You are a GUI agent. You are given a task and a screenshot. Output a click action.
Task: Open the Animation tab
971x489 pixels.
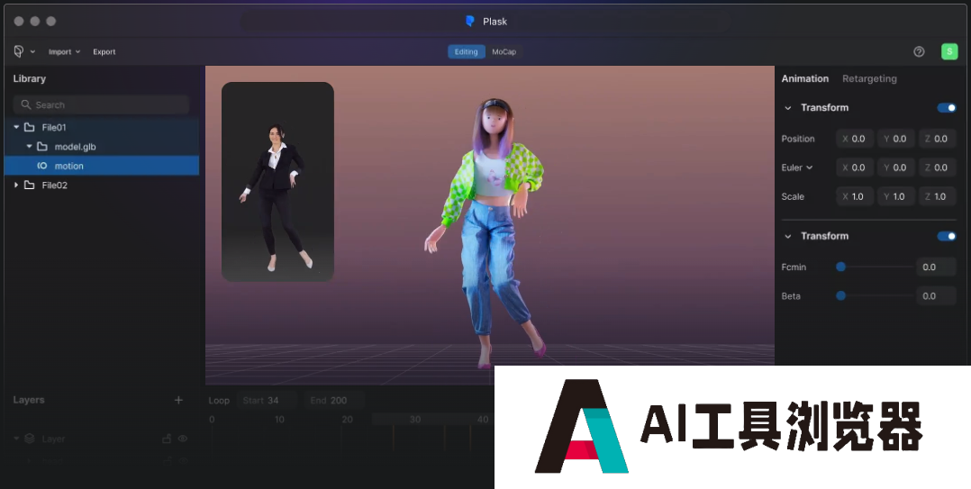tap(805, 78)
